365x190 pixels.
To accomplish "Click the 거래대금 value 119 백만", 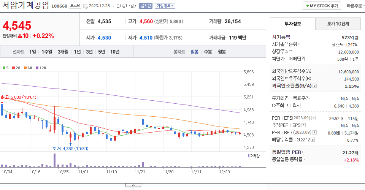I will (237, 38).
